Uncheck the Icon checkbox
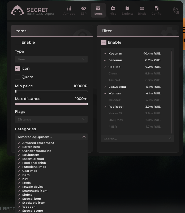Image resolution: width=185 pixels, height=213 pixels. point(18,68)
